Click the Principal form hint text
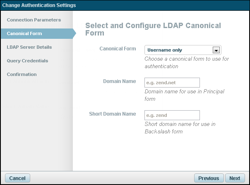This screenshot has width=250, height=185. [x=185, y=95]
